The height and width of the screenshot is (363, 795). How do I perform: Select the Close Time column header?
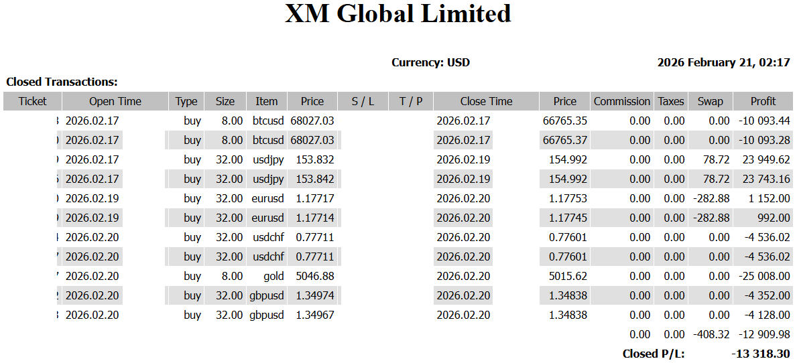click(486, 101)
